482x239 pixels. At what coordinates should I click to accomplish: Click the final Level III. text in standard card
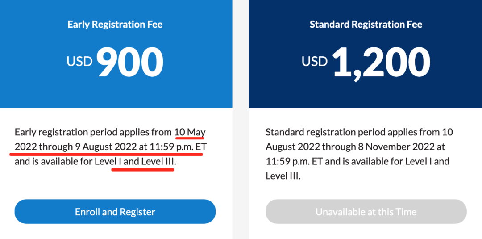(283, 176)
